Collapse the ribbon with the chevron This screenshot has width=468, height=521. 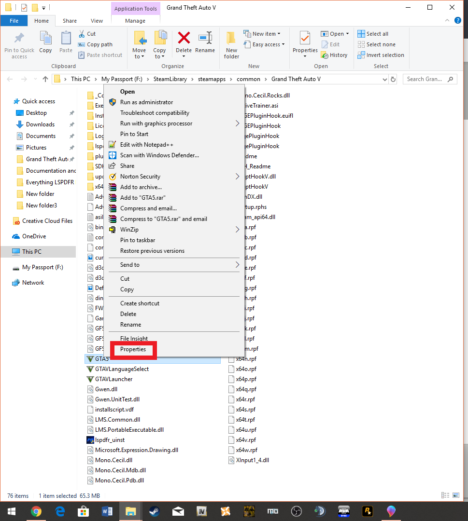[x=447, y=20]
